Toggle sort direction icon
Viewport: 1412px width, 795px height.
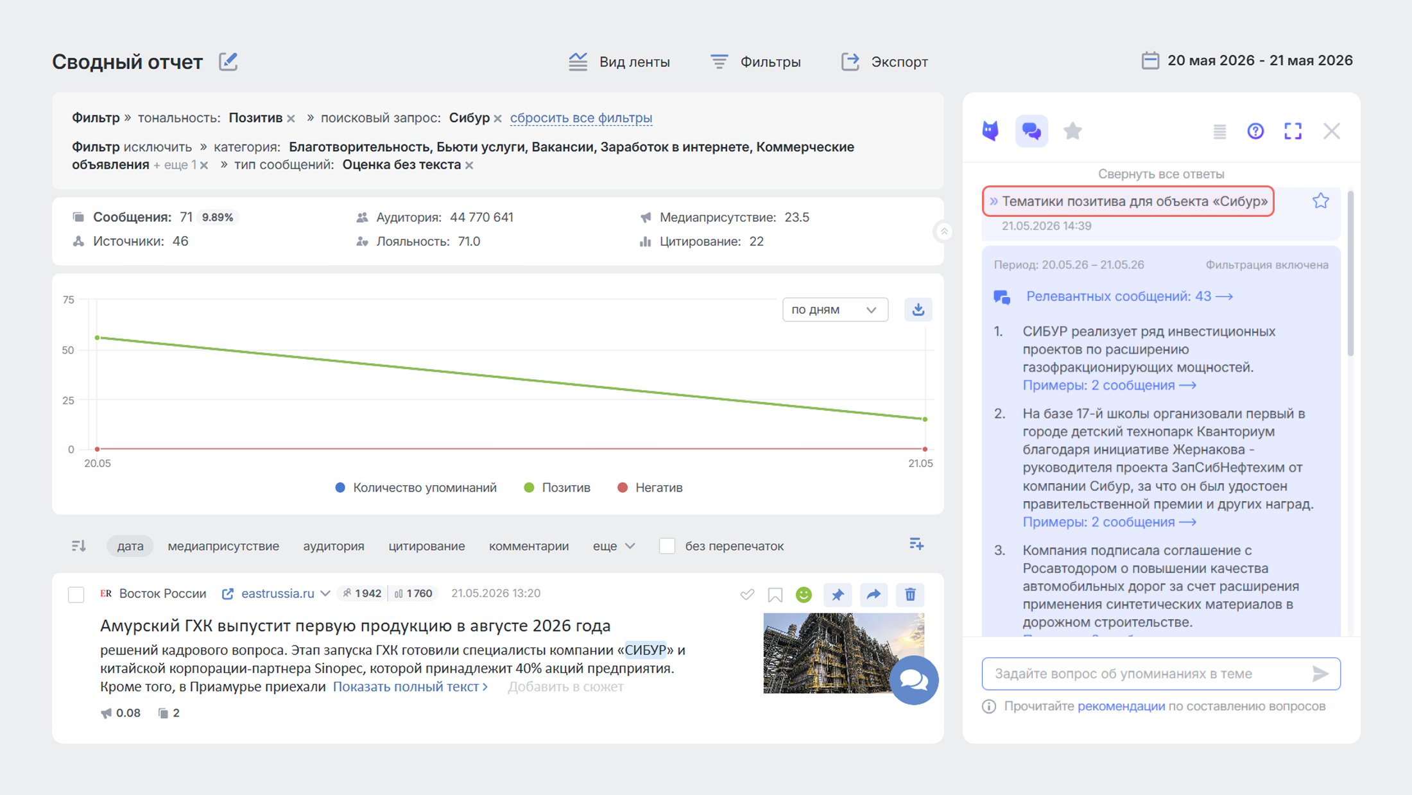point(79,546)
